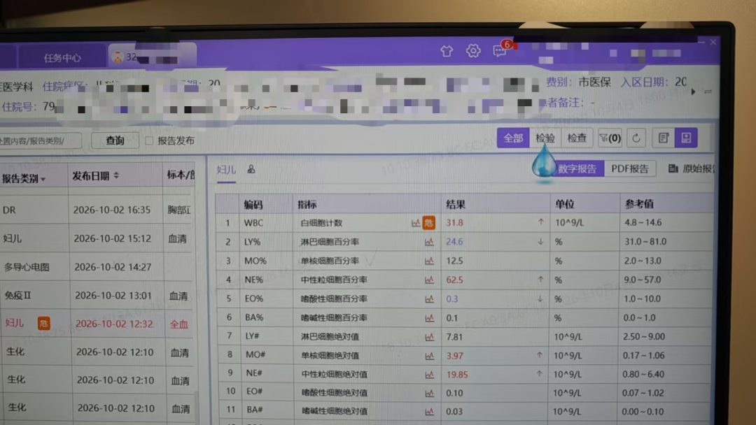Click patient avatar icon in tab
This screenshot has width=756, height=425.
tap(117, 57)
